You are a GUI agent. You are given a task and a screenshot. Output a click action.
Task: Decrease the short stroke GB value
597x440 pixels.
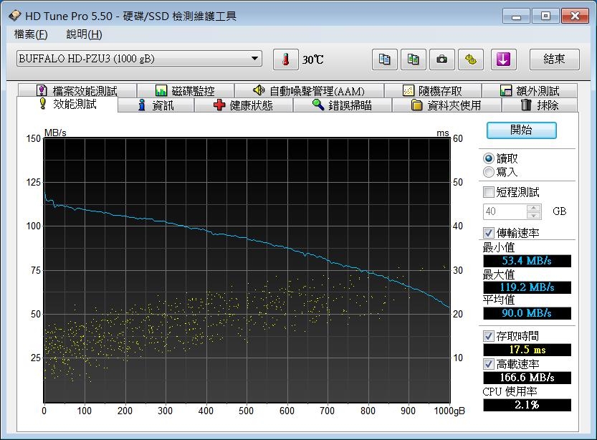(534, 216)
